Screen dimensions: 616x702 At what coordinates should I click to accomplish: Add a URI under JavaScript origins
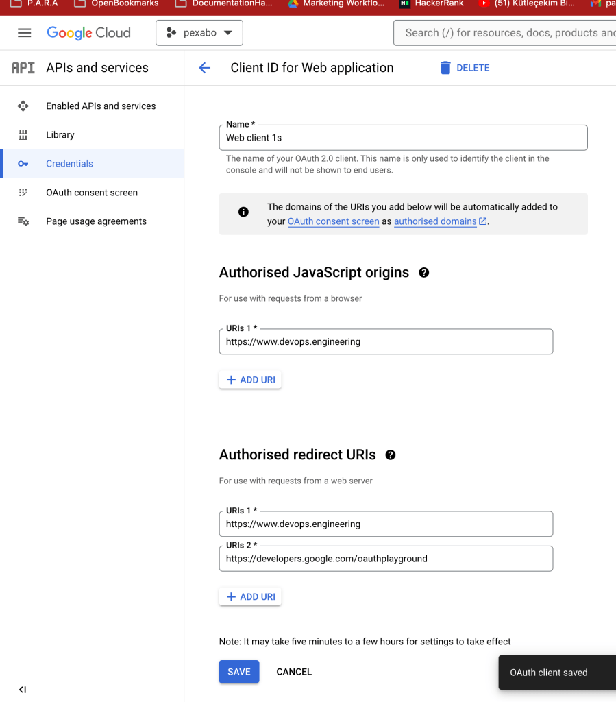[x=250, y=380]
